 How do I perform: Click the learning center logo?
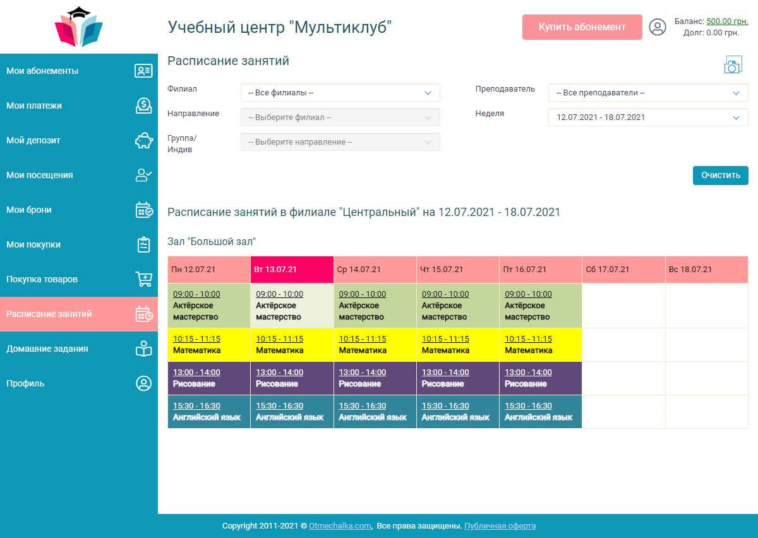point(79,27)
